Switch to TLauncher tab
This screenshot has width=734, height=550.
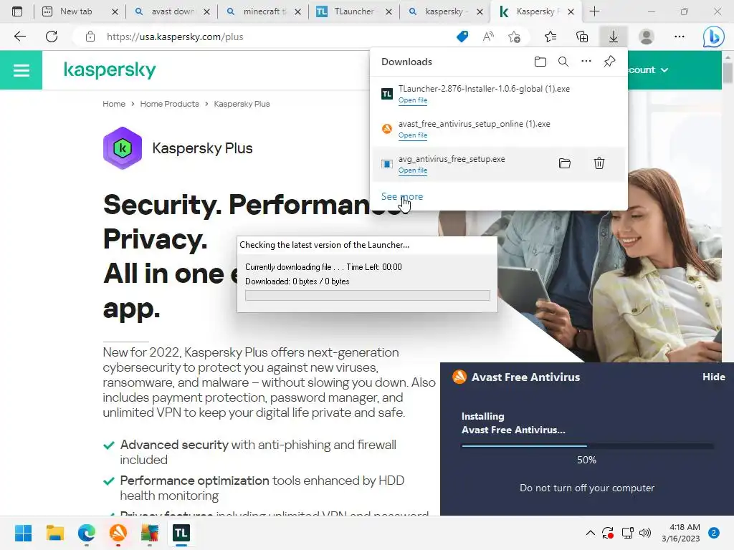[x=353, y=11]
